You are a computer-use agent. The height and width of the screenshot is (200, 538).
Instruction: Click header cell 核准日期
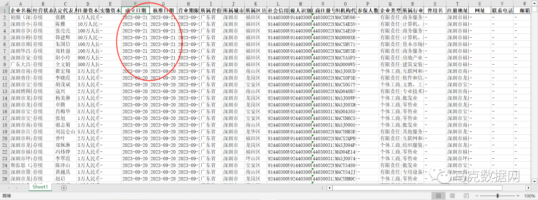point(163,10)
